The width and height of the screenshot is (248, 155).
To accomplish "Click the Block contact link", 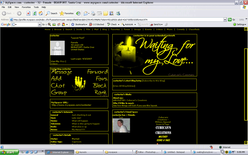I will click(x=100, y=86).
